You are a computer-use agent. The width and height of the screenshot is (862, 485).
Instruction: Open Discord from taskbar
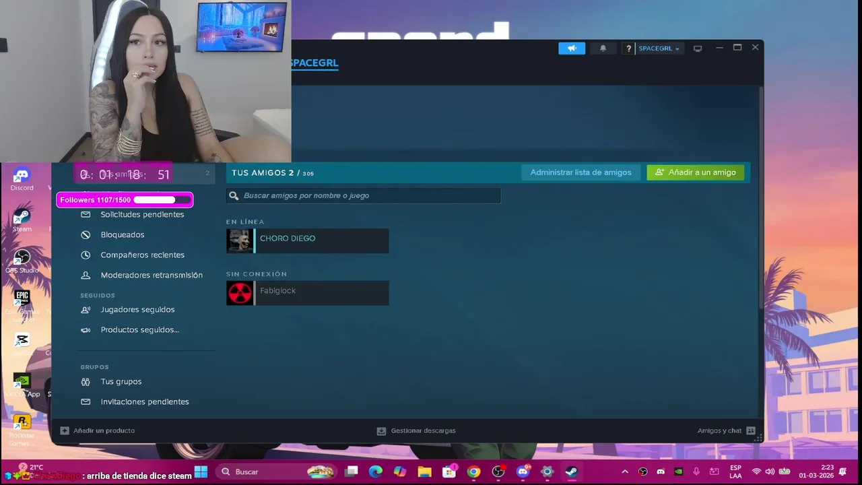pyautogui.click(x=523, y=472)
